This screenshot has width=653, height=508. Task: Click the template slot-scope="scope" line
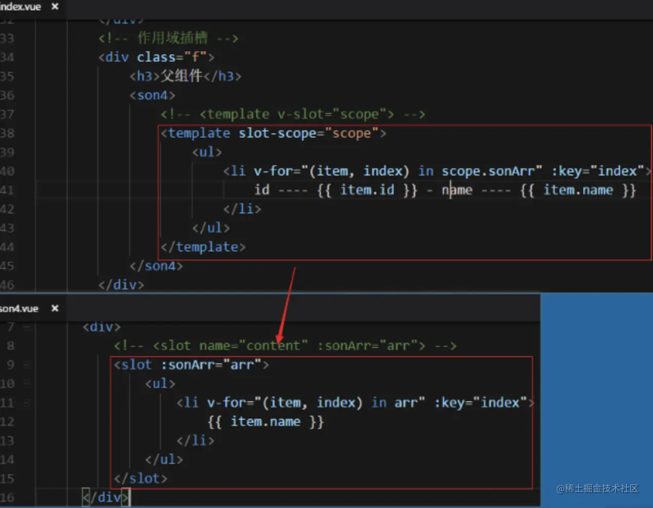[x=274, y=133]
